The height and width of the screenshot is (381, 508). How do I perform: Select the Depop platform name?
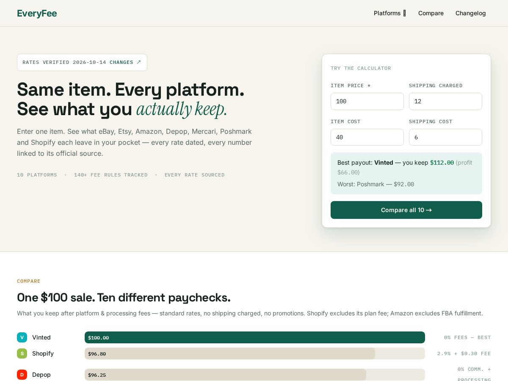pyautogui.click(x=41, y=375)
